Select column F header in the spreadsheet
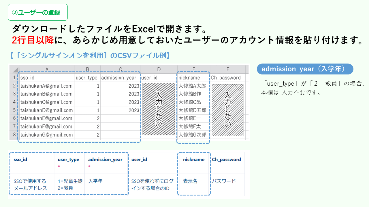The image size is (369, 207). click(x=228, y=69)
